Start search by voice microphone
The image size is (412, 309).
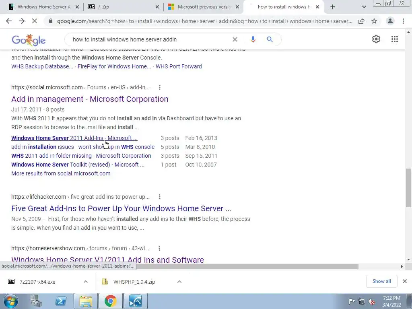point(253,39)
